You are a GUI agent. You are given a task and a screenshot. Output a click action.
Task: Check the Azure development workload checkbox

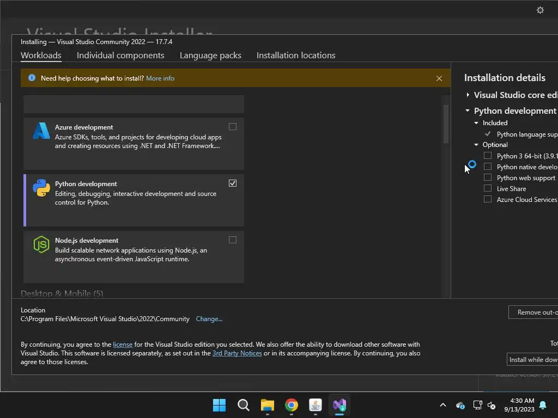click(232, 126)
